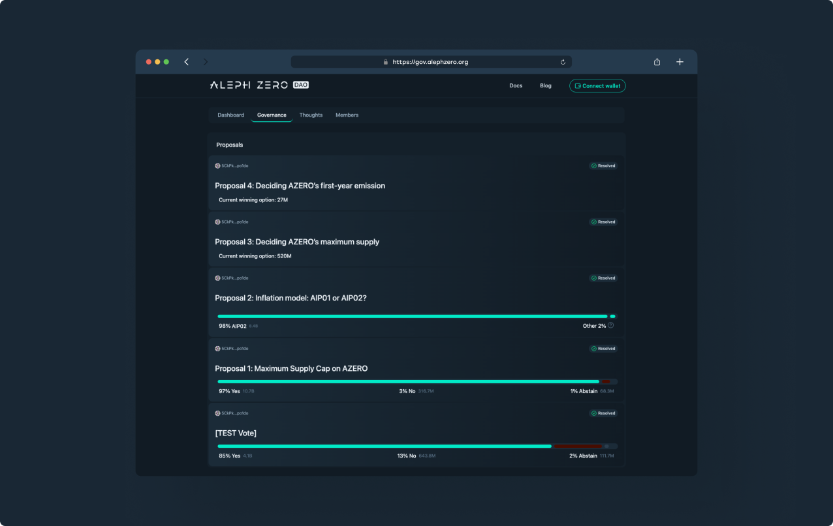The height and width of the screenshot is (526, 833).
Task: Click the Resolved badge on Proposal 3
Action: (603, 222)
